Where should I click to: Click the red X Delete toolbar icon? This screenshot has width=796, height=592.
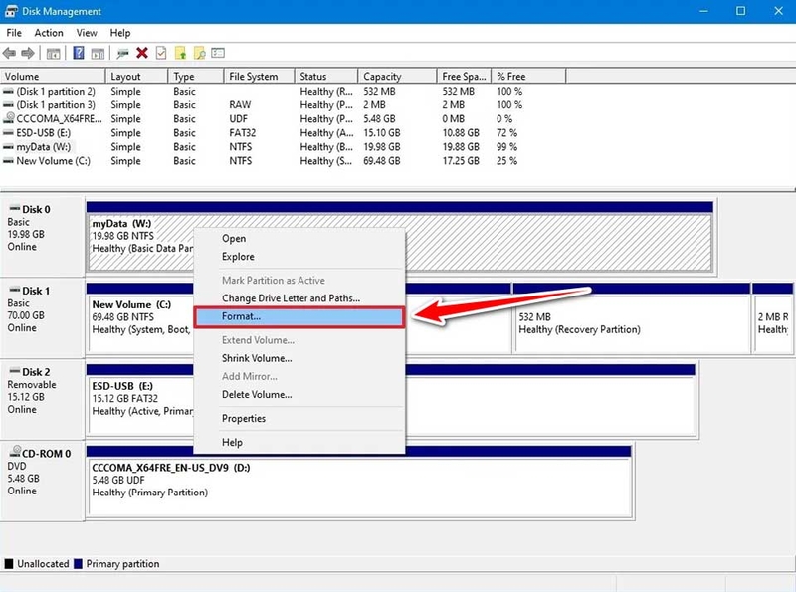click(142, 53)
